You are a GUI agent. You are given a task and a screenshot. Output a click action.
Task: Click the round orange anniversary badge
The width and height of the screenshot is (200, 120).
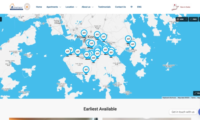tap(27, 7)
